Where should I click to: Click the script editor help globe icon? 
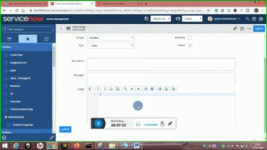[152, 89]
